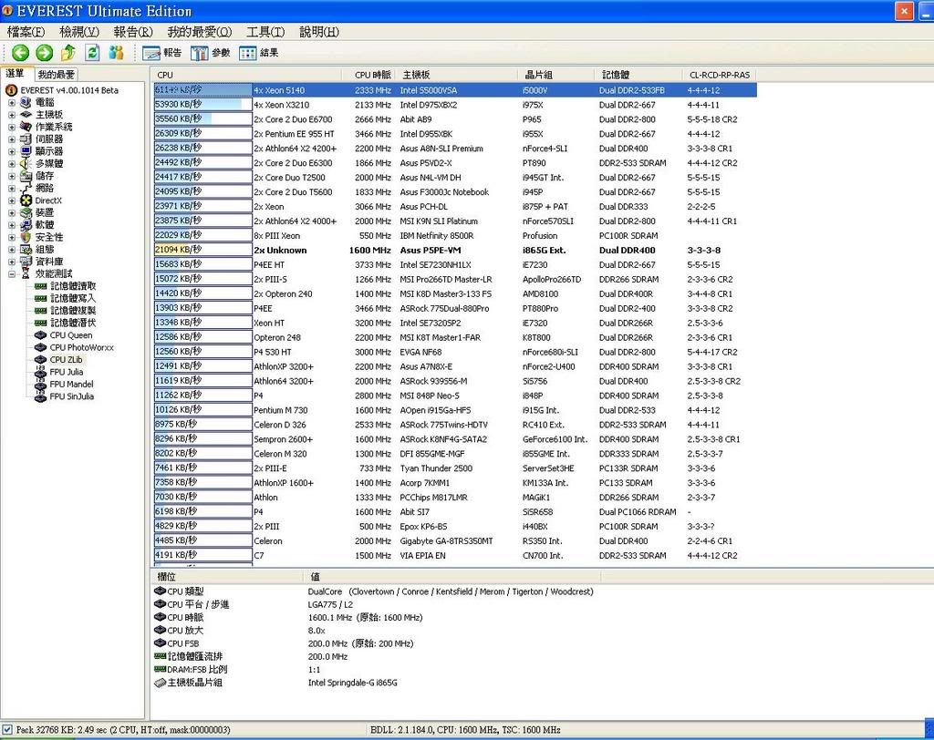Click the people icon in the toolbar
Viewport: 934px width, 740px height.
(116, 53)
